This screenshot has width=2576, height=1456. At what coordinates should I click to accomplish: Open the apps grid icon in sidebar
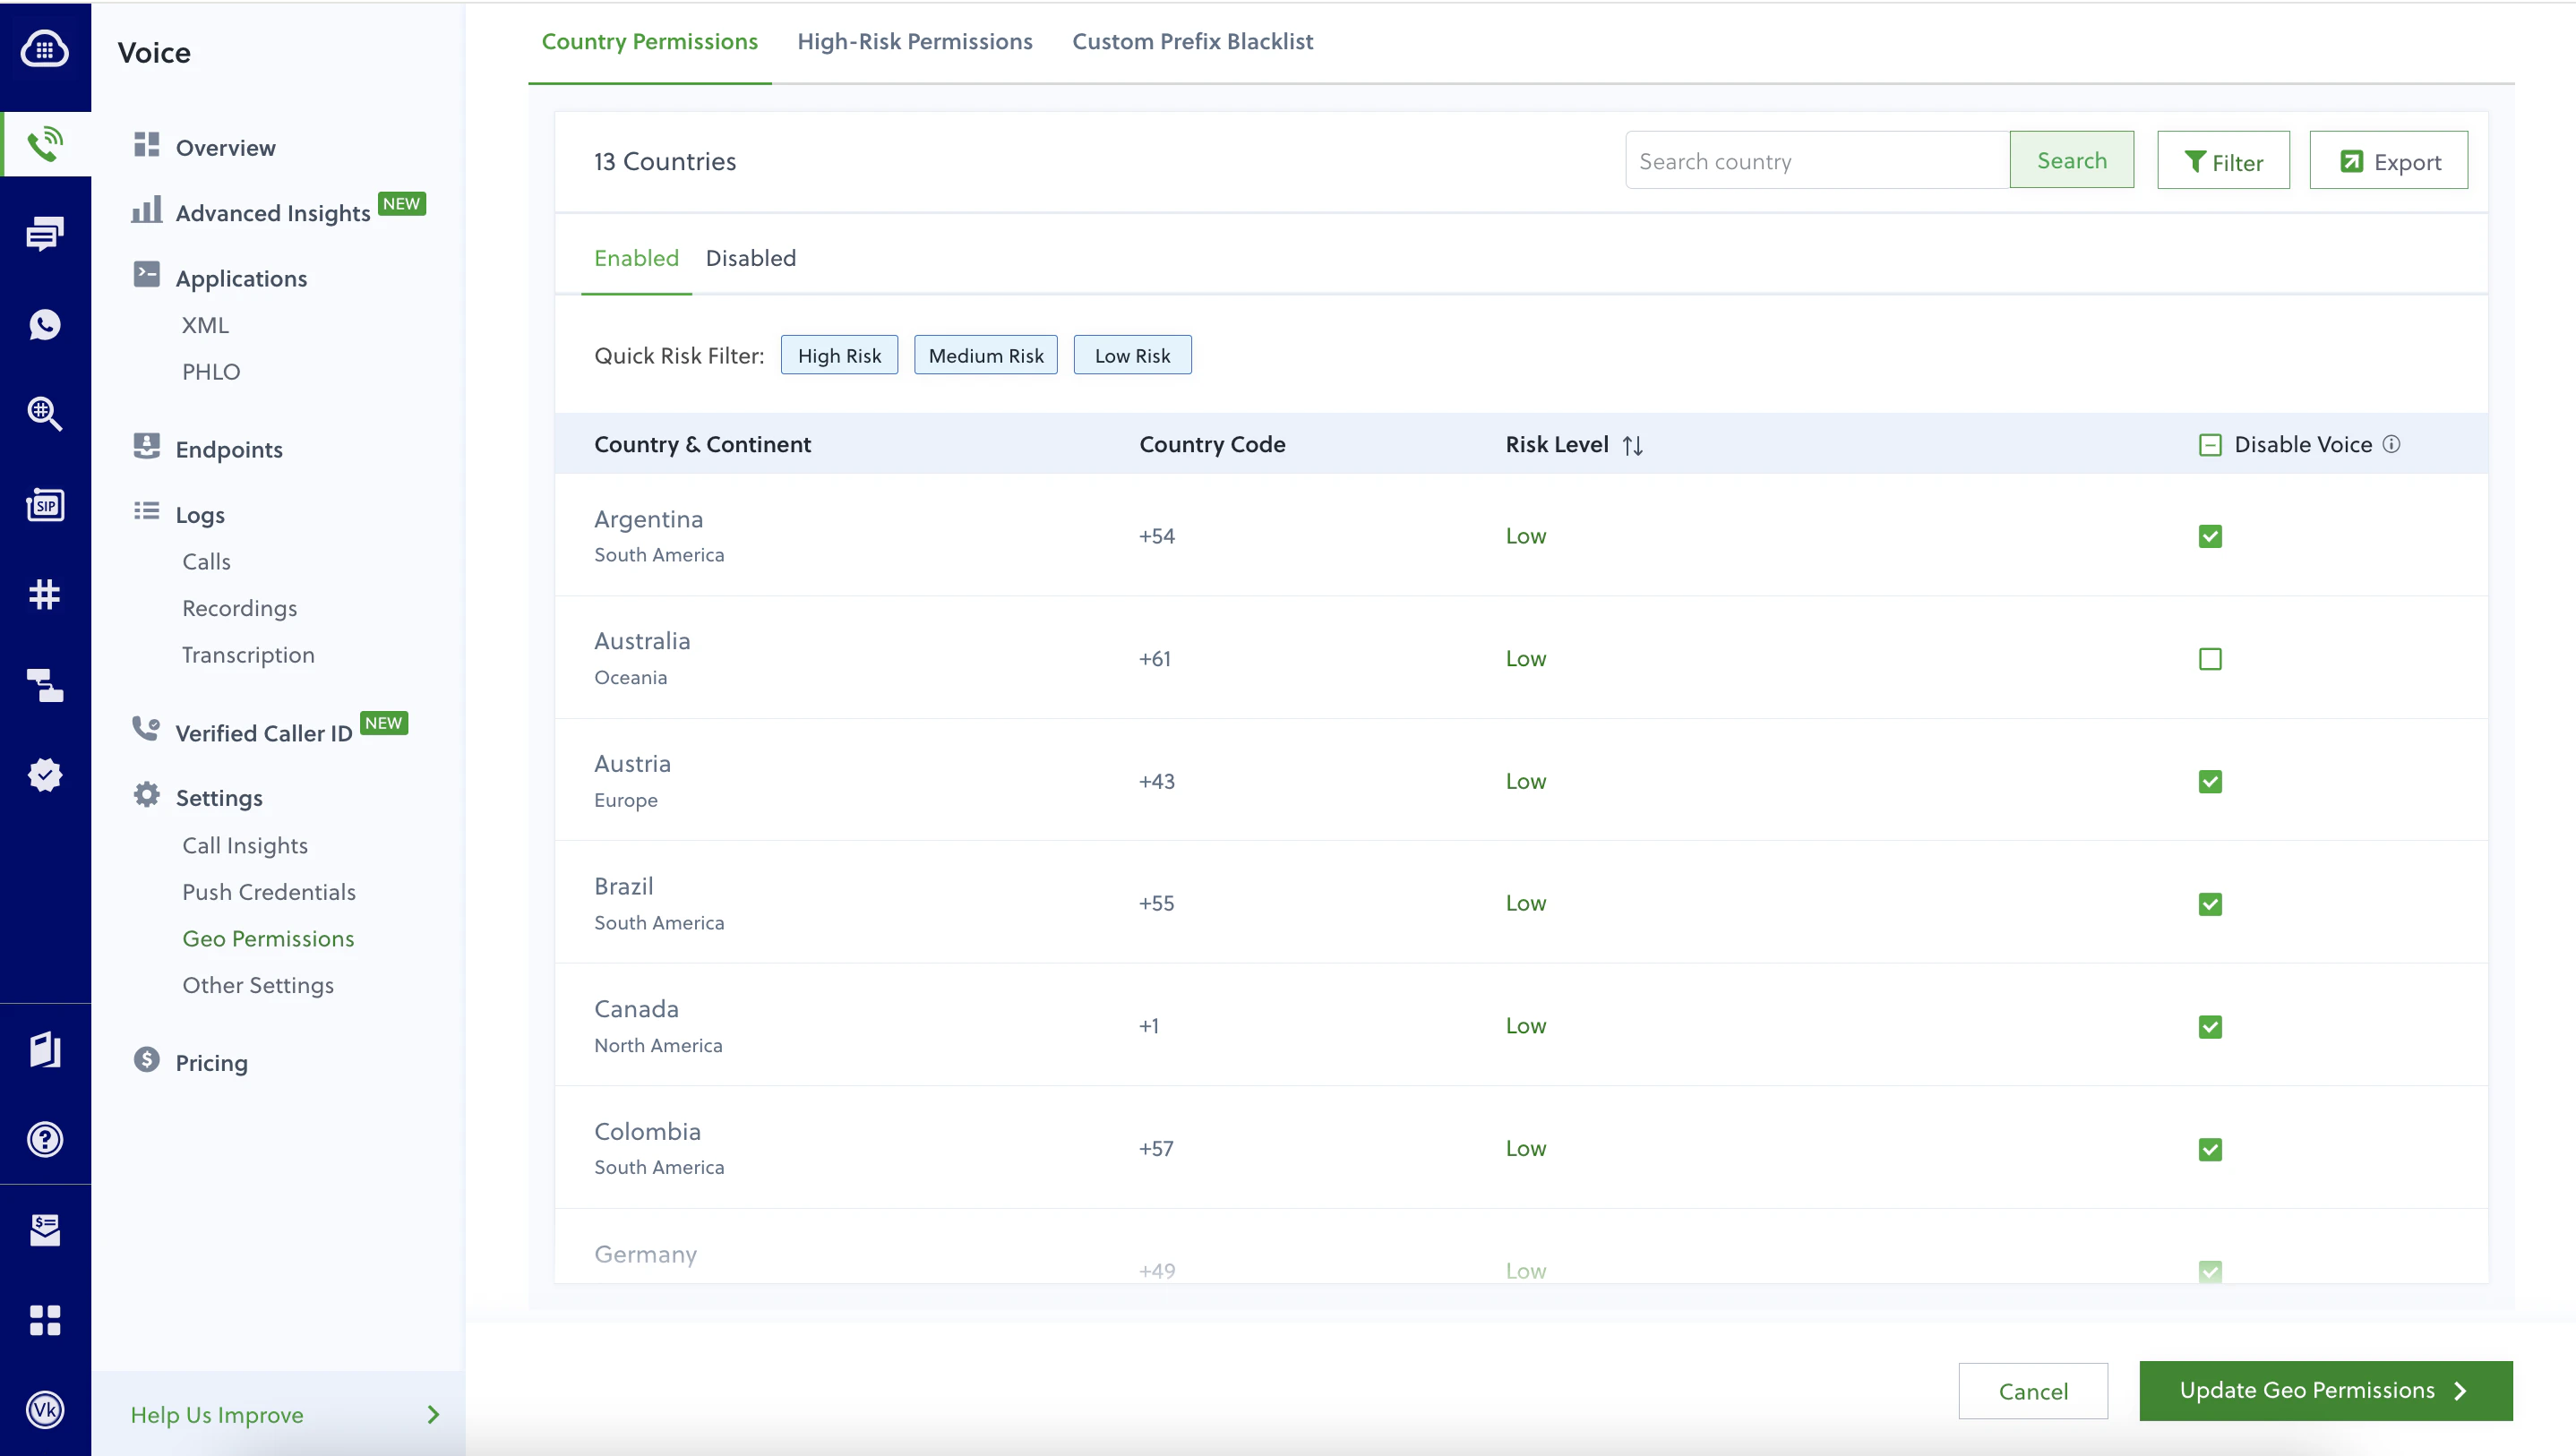[x=45, y=1322]
